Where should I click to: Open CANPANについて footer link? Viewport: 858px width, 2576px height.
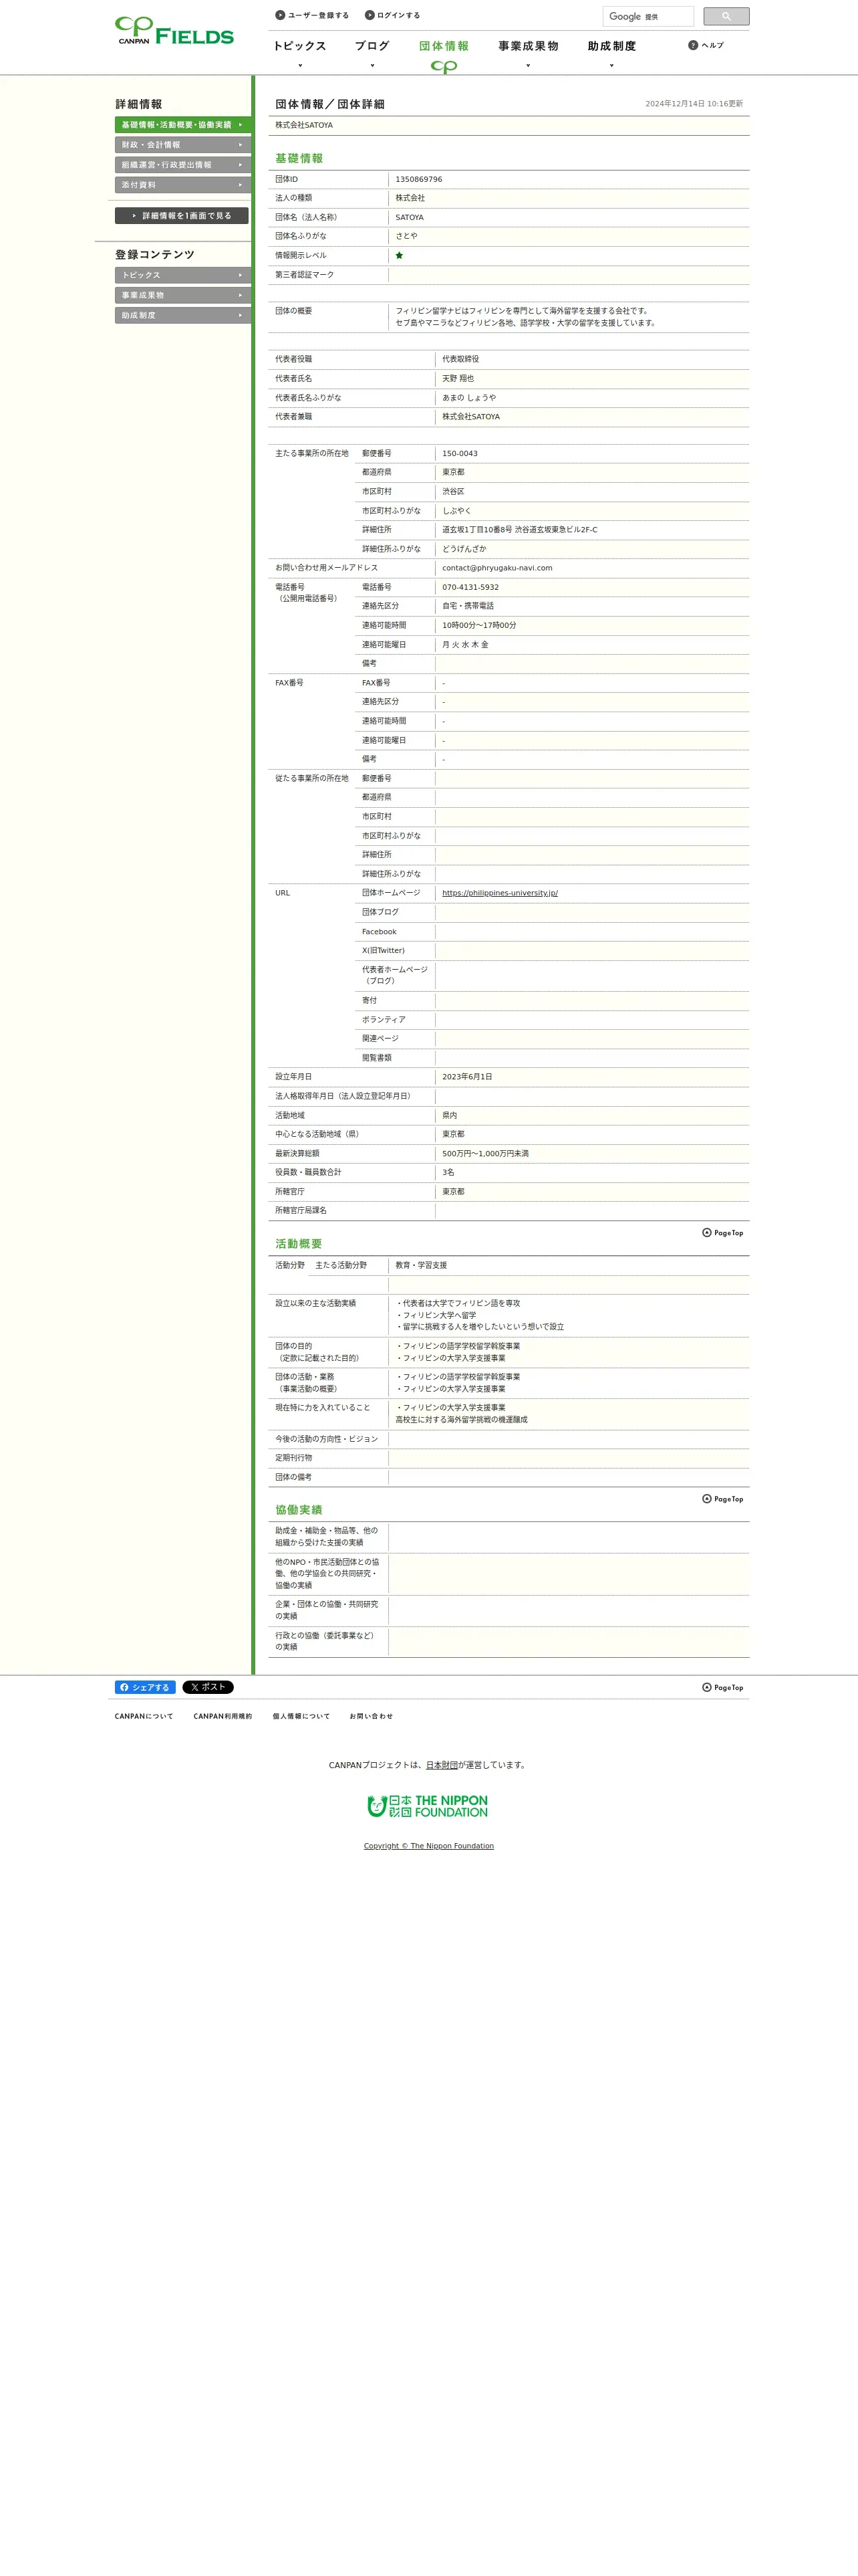pyautogui.click(x=144, y=1716)
